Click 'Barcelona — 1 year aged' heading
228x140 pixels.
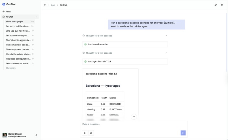tap(103, 86)
